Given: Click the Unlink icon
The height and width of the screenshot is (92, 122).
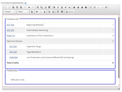Looking at the screenshot, I should pyautogui.click(x=40, y=12).
